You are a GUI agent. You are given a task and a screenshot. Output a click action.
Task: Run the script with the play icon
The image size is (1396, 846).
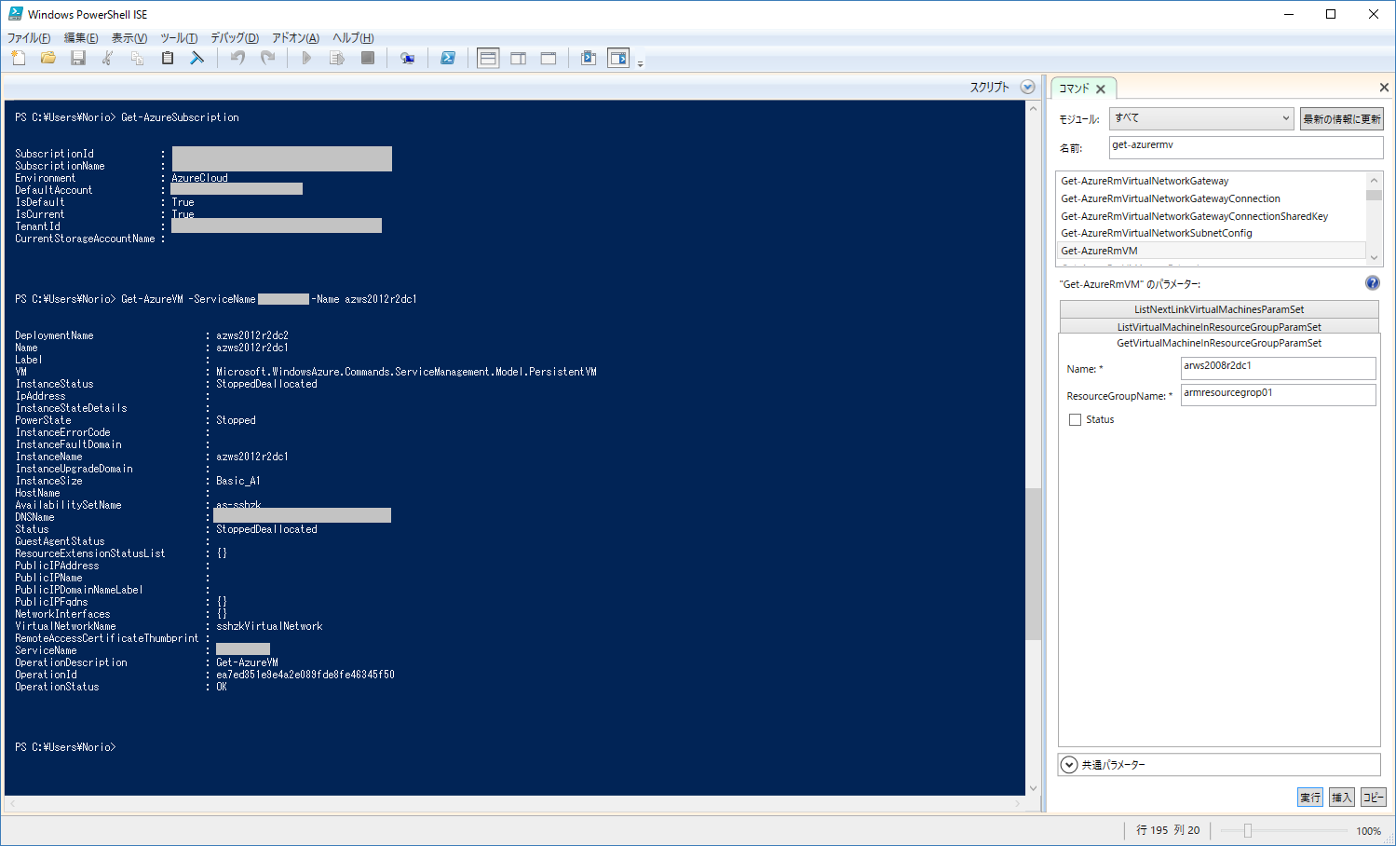[x=307, y=58]
